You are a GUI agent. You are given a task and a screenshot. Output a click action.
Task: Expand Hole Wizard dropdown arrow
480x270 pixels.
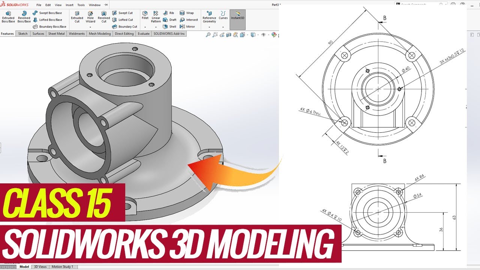click(90, 27)
